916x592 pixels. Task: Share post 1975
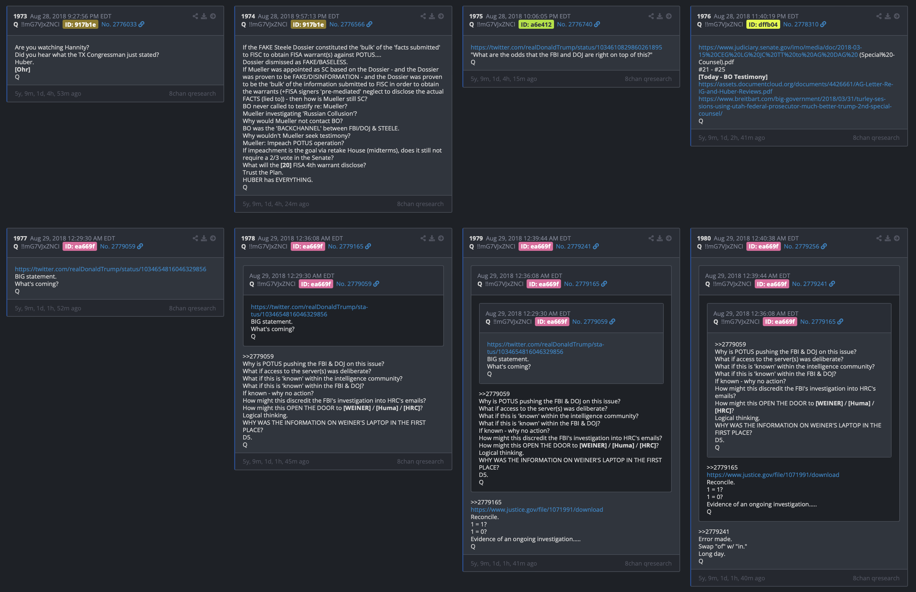651,16
